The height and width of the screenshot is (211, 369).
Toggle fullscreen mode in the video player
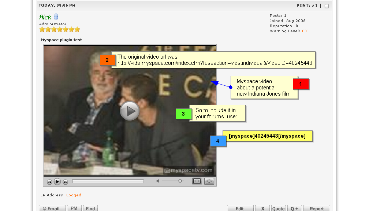(209, 181)
